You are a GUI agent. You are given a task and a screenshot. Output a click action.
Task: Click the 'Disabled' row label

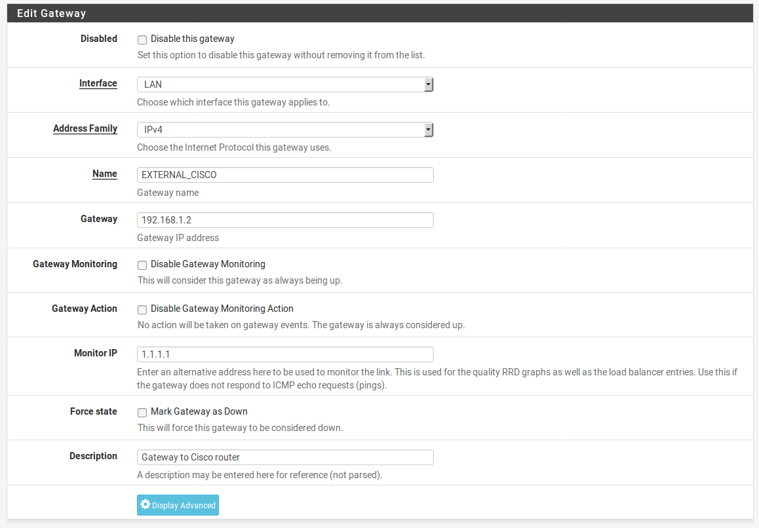(99, 39)
